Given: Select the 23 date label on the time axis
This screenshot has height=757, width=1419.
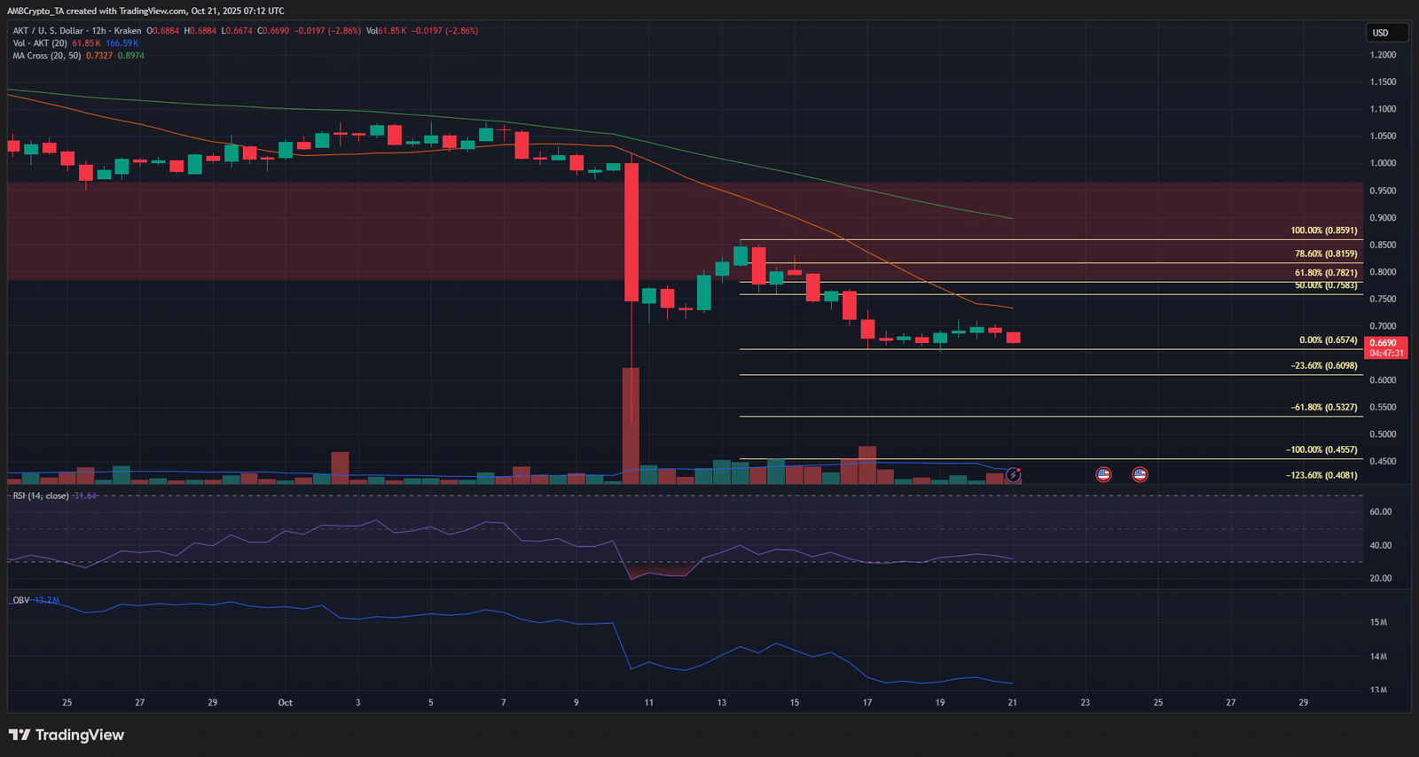Looking at the screenshot, I should click(1086, 703).
